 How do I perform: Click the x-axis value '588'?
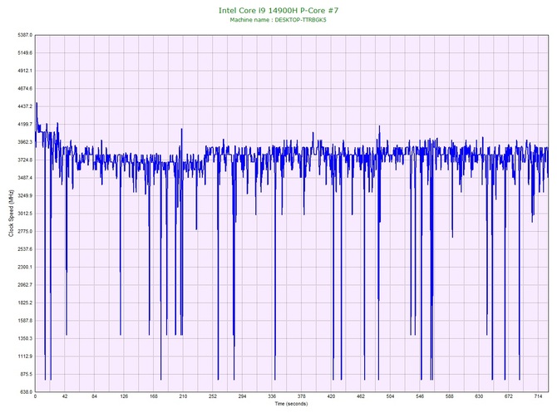[x=450, y=396]
